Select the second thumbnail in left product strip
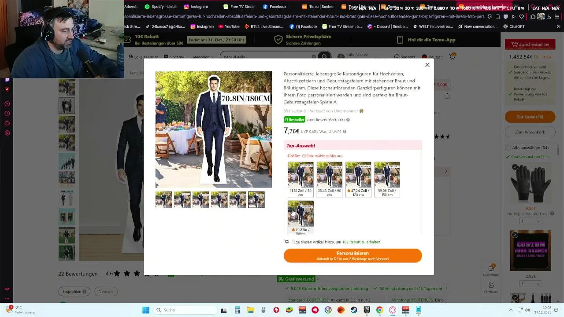564x317 pixels. pos(67,106)
